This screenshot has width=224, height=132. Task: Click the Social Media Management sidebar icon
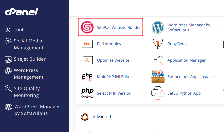(8, 41)
